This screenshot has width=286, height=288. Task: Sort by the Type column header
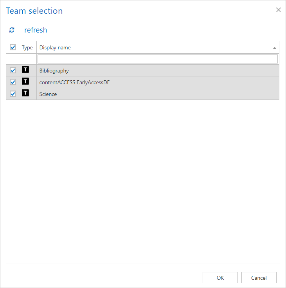click(27, 47)
